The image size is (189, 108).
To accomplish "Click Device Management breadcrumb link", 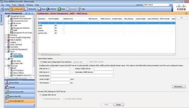I will [x=59, y=14].
